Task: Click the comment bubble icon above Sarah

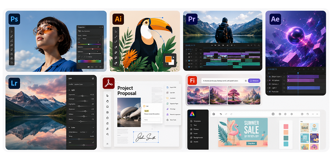Action: click(144, 106)
